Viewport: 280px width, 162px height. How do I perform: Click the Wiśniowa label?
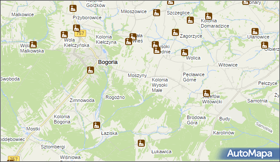point(70,157)
